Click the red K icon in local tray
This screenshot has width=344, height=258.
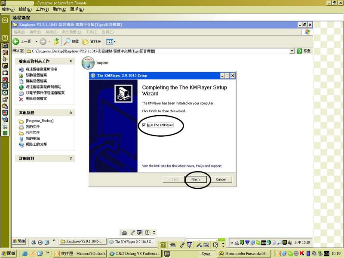[x=302, y=254]
